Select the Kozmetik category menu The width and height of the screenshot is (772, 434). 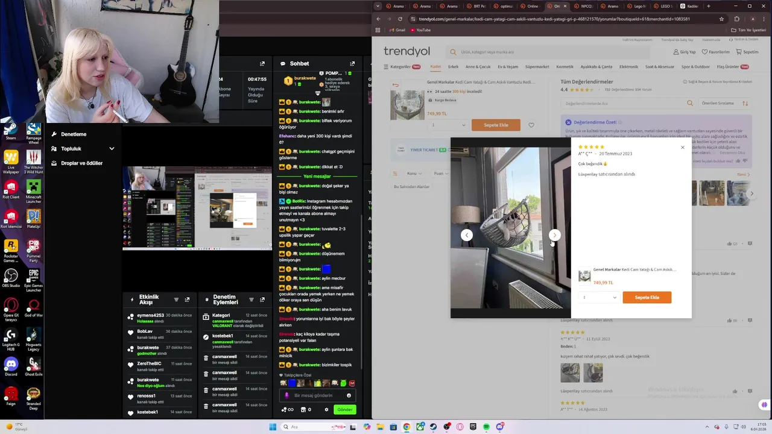tap(565, 66)
